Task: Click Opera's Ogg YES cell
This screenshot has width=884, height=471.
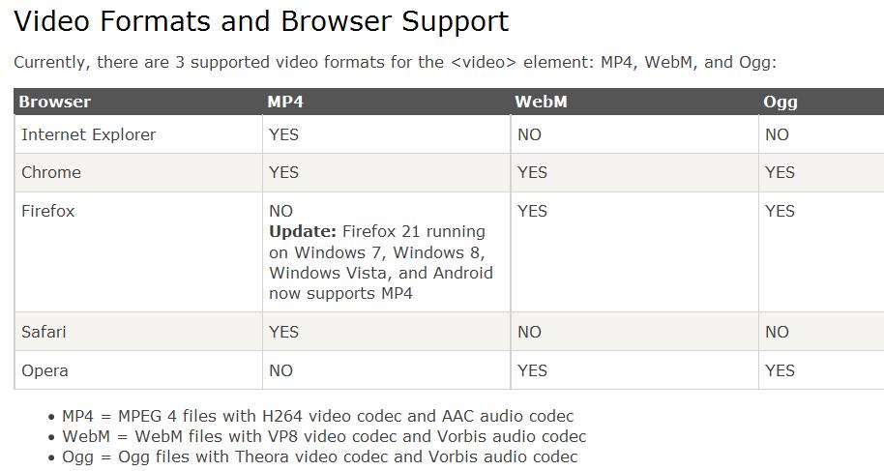Action: [821, 370]
